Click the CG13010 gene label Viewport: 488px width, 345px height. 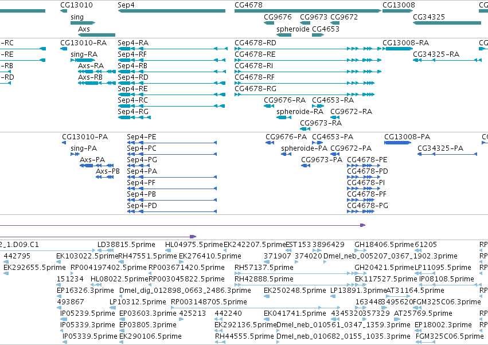tap(77, 5)
